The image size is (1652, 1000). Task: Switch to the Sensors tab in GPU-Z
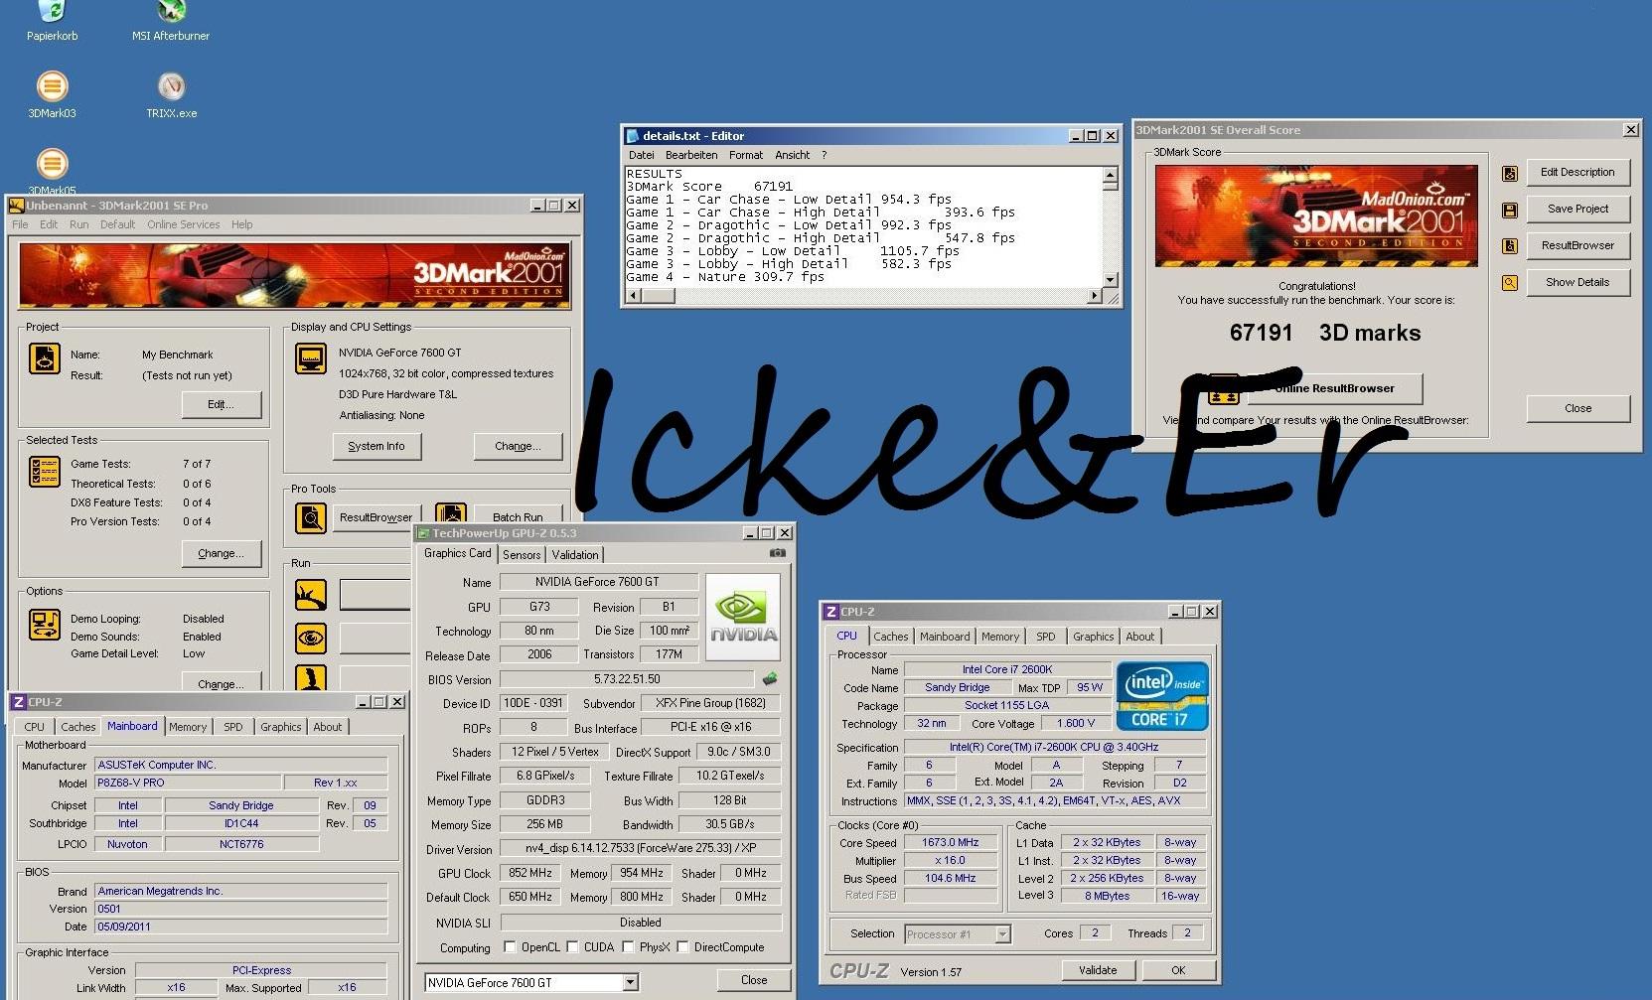[522, 555]
